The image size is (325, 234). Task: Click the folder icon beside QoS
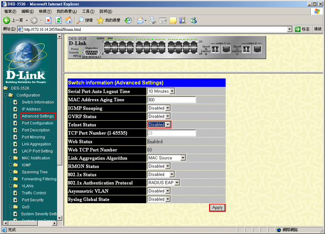point(16,206)
